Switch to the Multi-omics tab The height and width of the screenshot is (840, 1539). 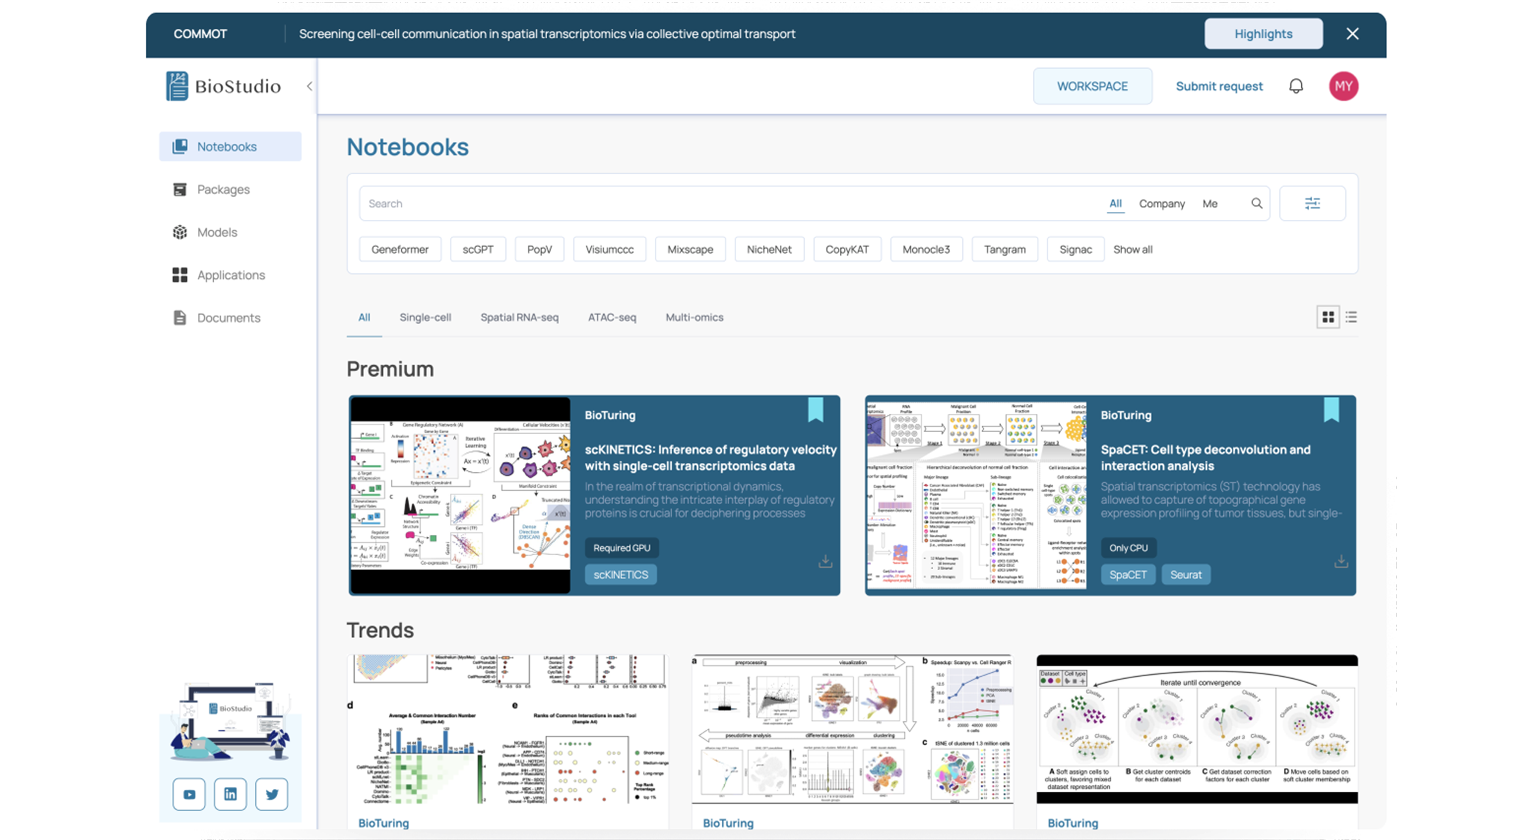[694, 317]
